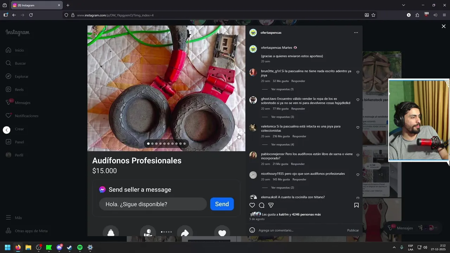The width and height of the screenshot is (450, 253).
Task: Close the Instagram browser tab
Action: coord(59,5)
